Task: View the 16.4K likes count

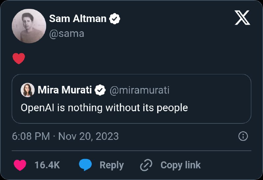Action: click(47, 165)
